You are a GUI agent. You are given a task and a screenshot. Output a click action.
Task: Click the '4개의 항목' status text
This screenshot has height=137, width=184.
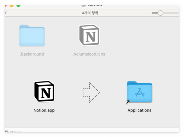coord(90,13)
